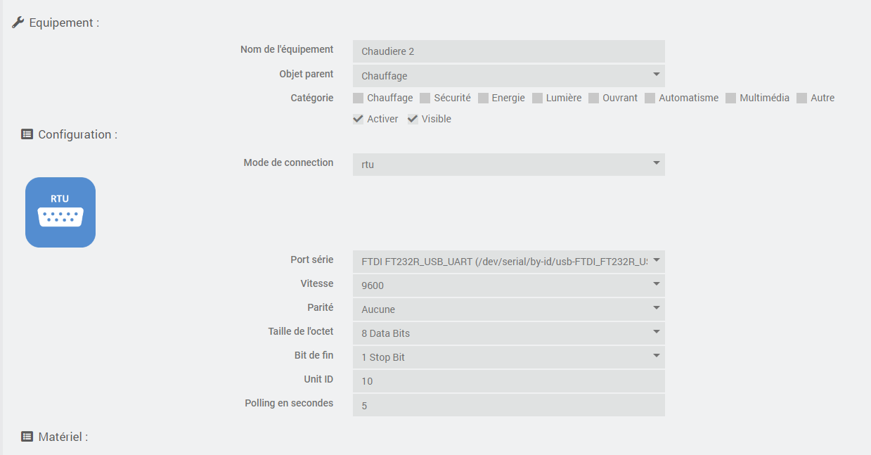Click the list icon beside Matériel
Screen dimensions: 871x455
pyautogui.click(x=27, y=437)
